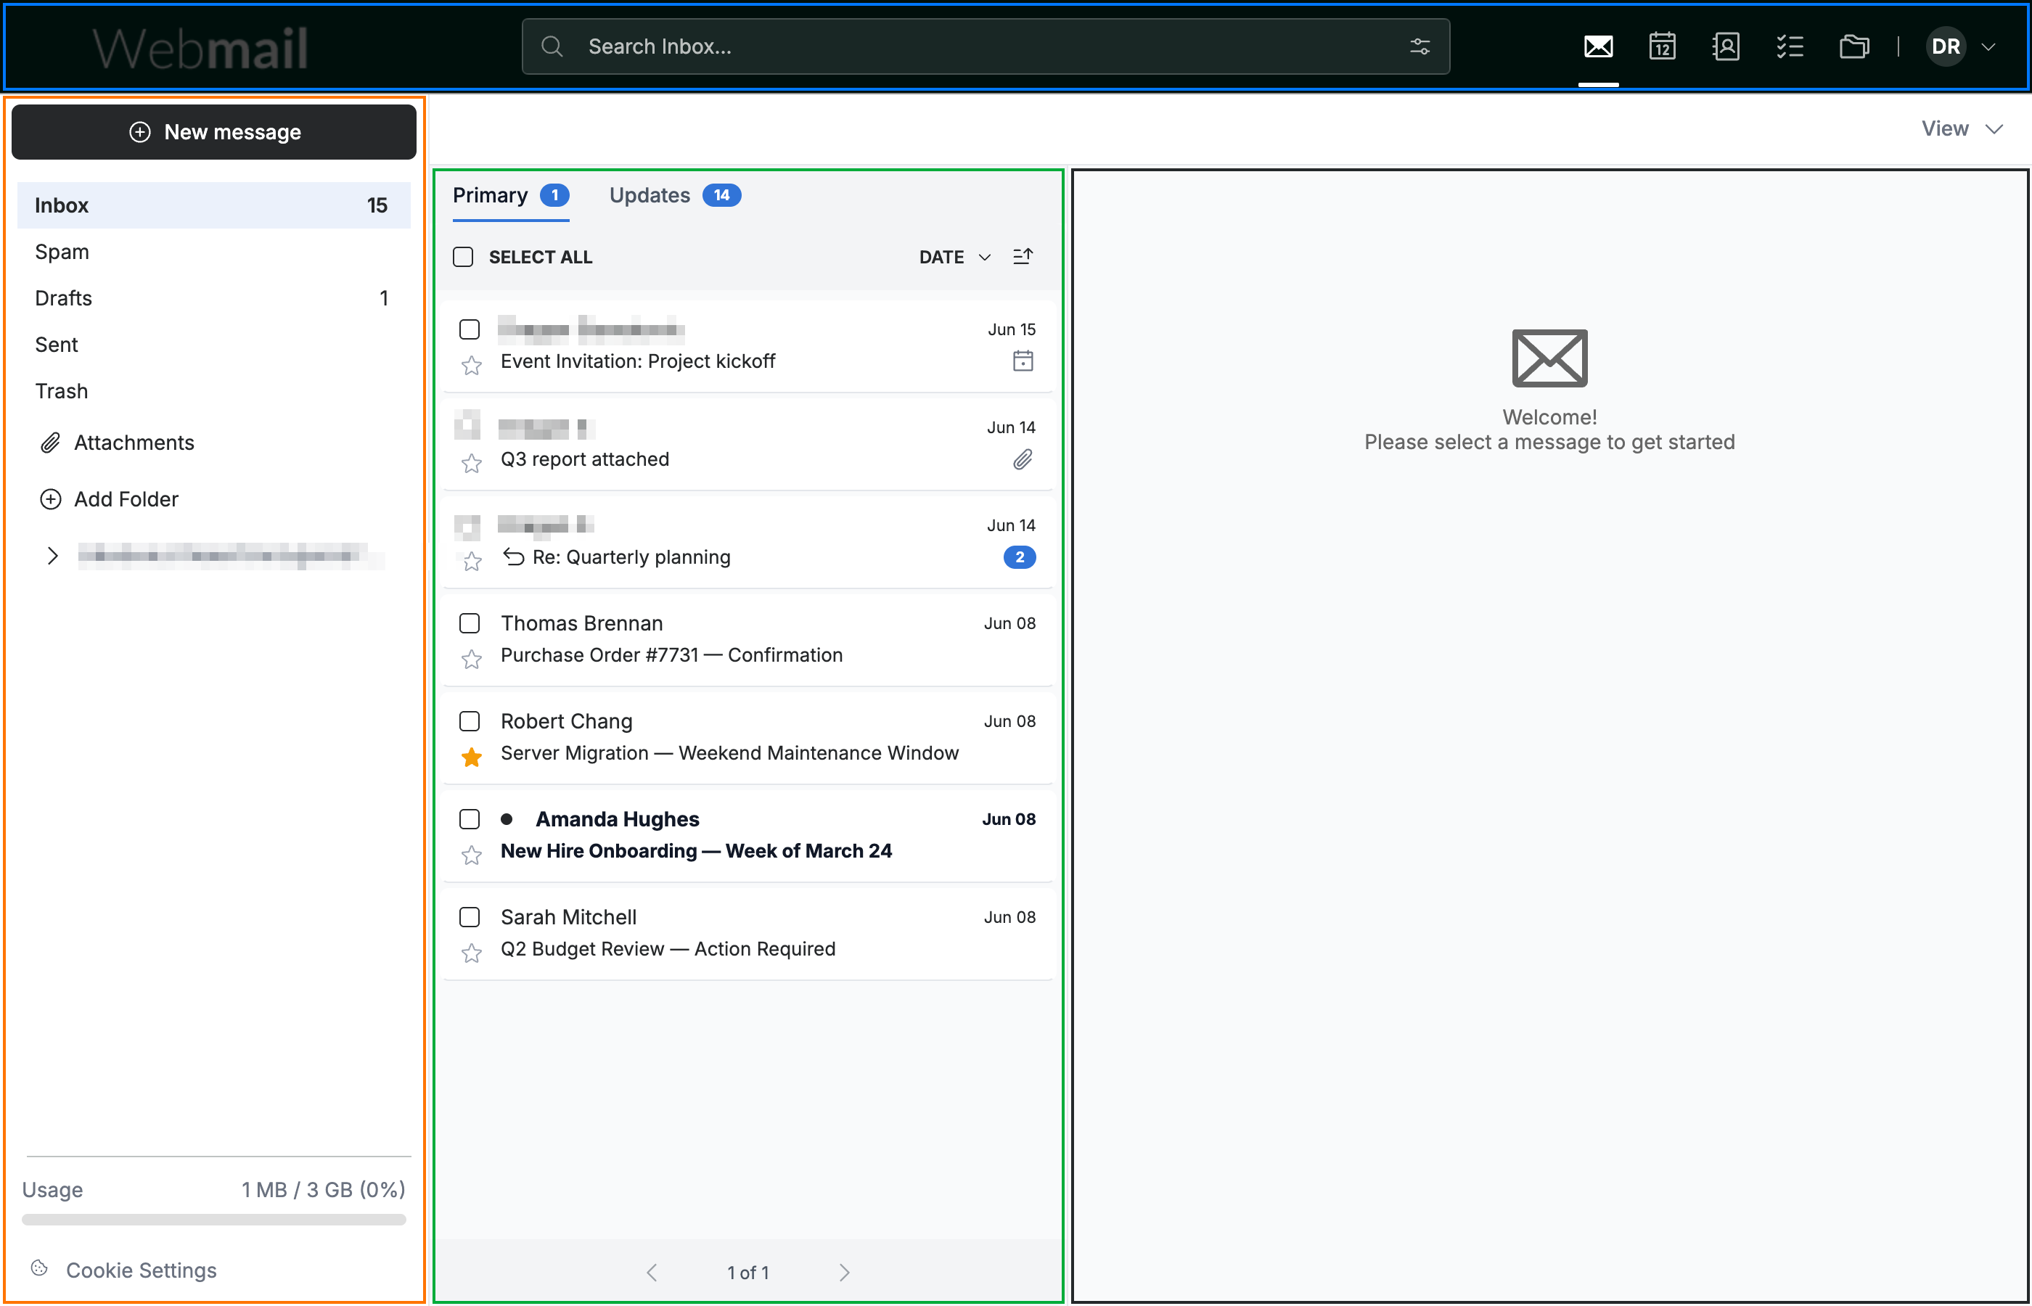This screenshot has height=1306, width=2032.
Task: Open the Tasks checklist icon
Action: pos(1790,46)
